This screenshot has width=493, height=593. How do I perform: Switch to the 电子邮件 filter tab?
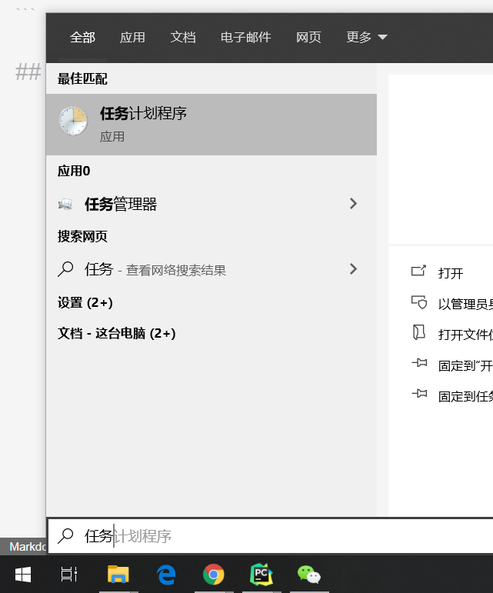[246, 38]
